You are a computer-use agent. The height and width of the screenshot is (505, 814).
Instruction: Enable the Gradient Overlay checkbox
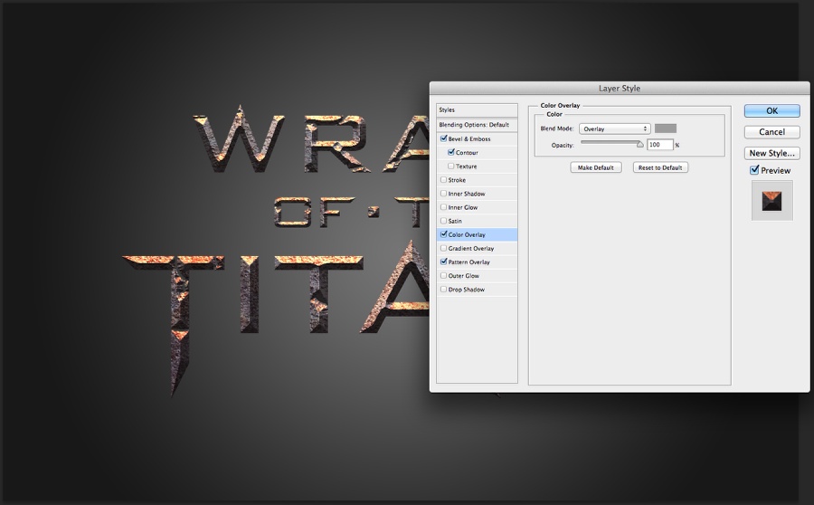tap(443, 248)
